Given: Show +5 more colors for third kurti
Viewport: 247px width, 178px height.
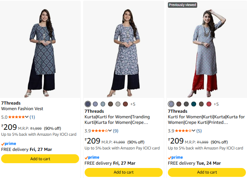Looking at the screenshot, I should click(x=216, y=104).
